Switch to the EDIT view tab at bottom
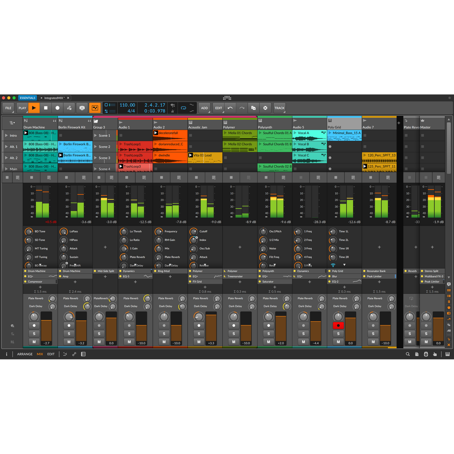Image resolution: width=454 pixels, height=454 pixels. pos(51,354)
